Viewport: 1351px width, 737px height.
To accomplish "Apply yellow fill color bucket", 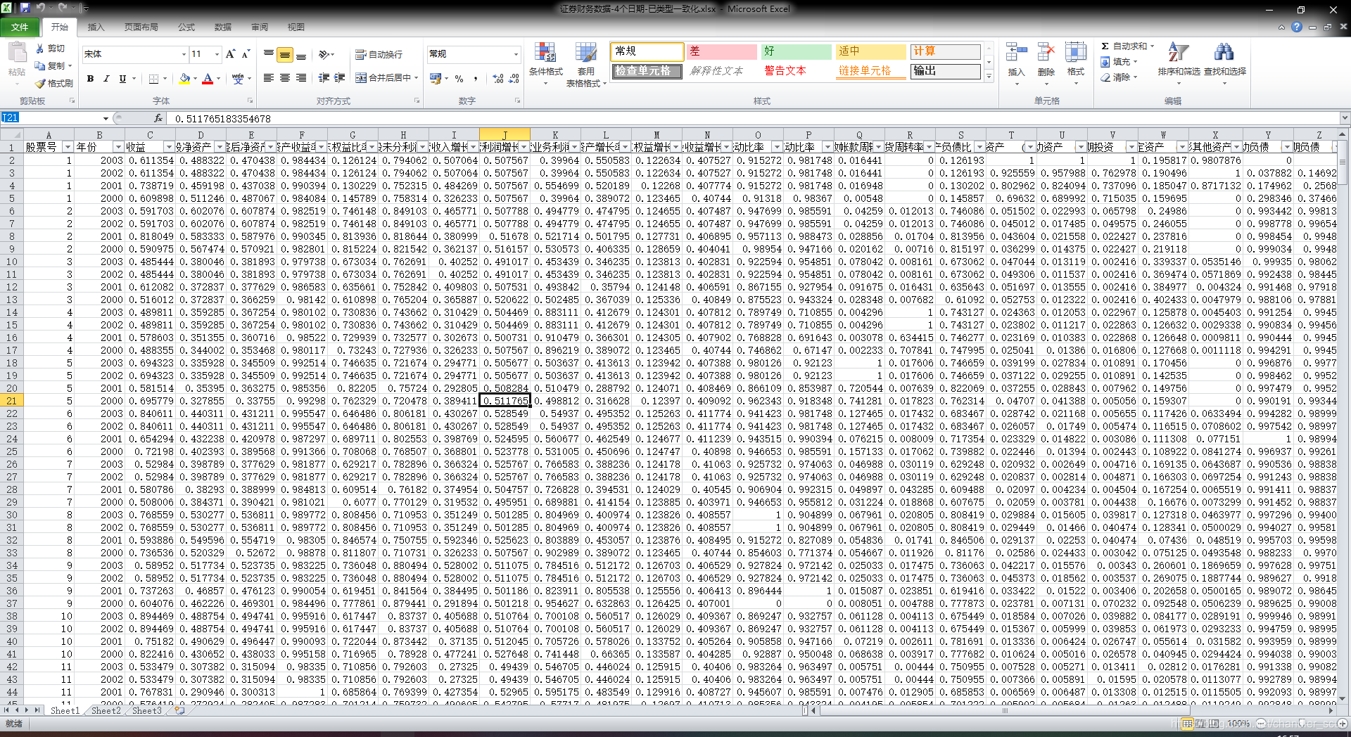I will pyautogui.click(x=184, y=79).
